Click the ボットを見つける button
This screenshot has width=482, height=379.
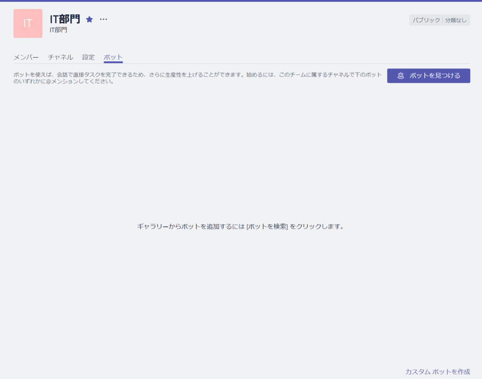click(428, 76)
